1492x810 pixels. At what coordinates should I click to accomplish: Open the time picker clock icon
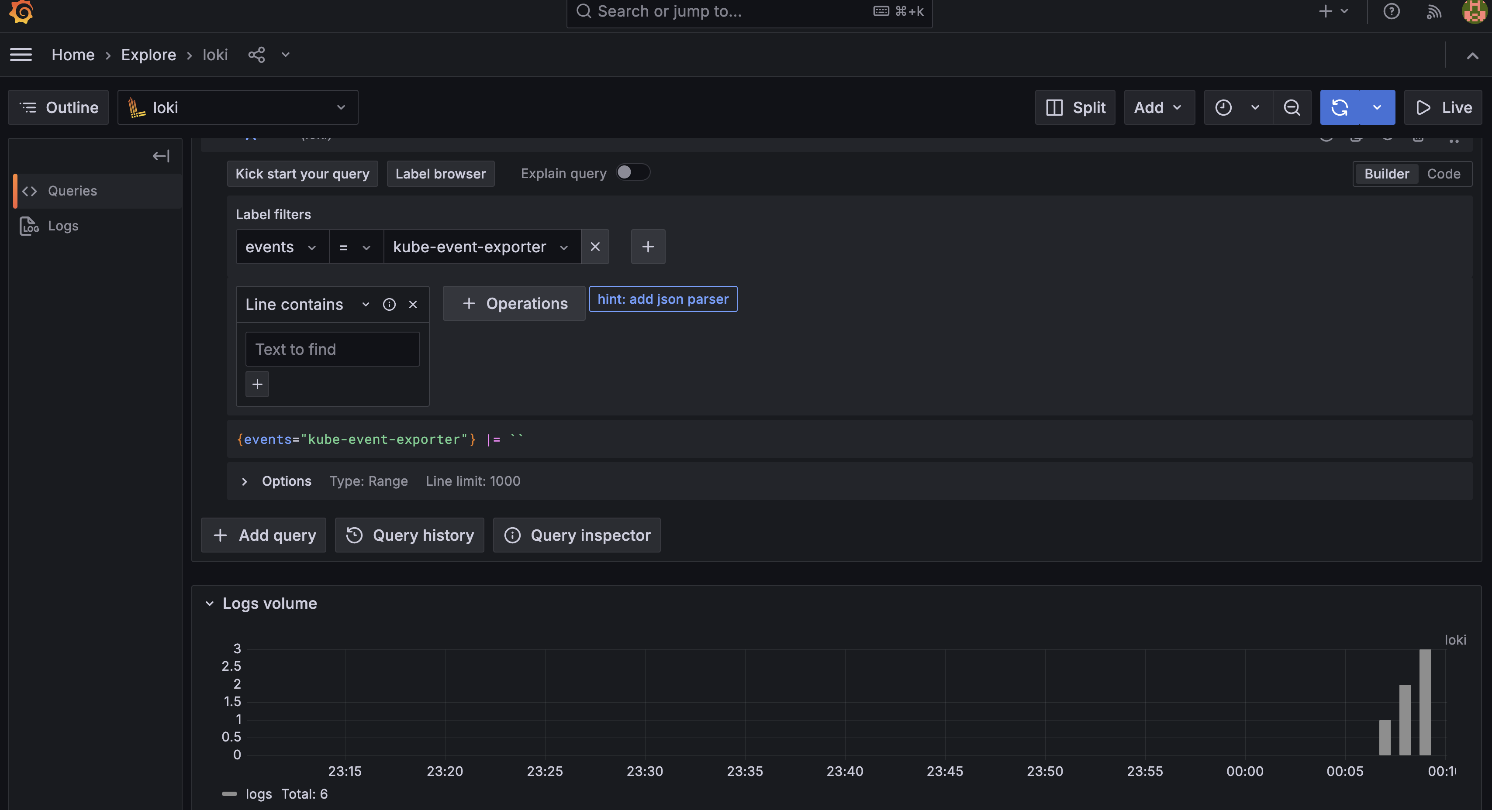click(1223, 108)
